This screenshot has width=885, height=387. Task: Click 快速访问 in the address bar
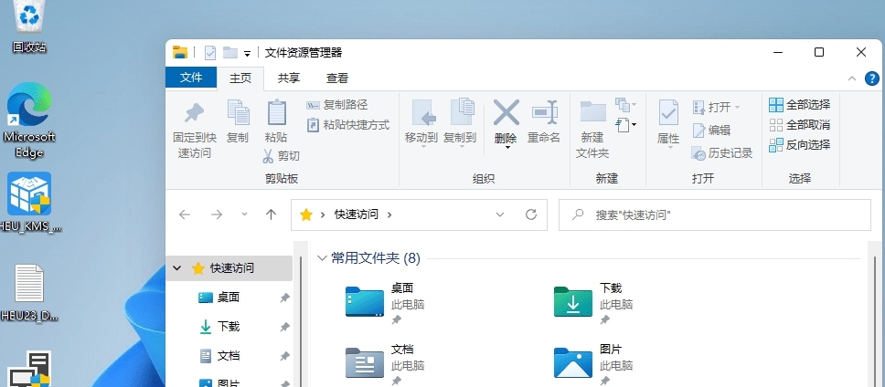357,214
